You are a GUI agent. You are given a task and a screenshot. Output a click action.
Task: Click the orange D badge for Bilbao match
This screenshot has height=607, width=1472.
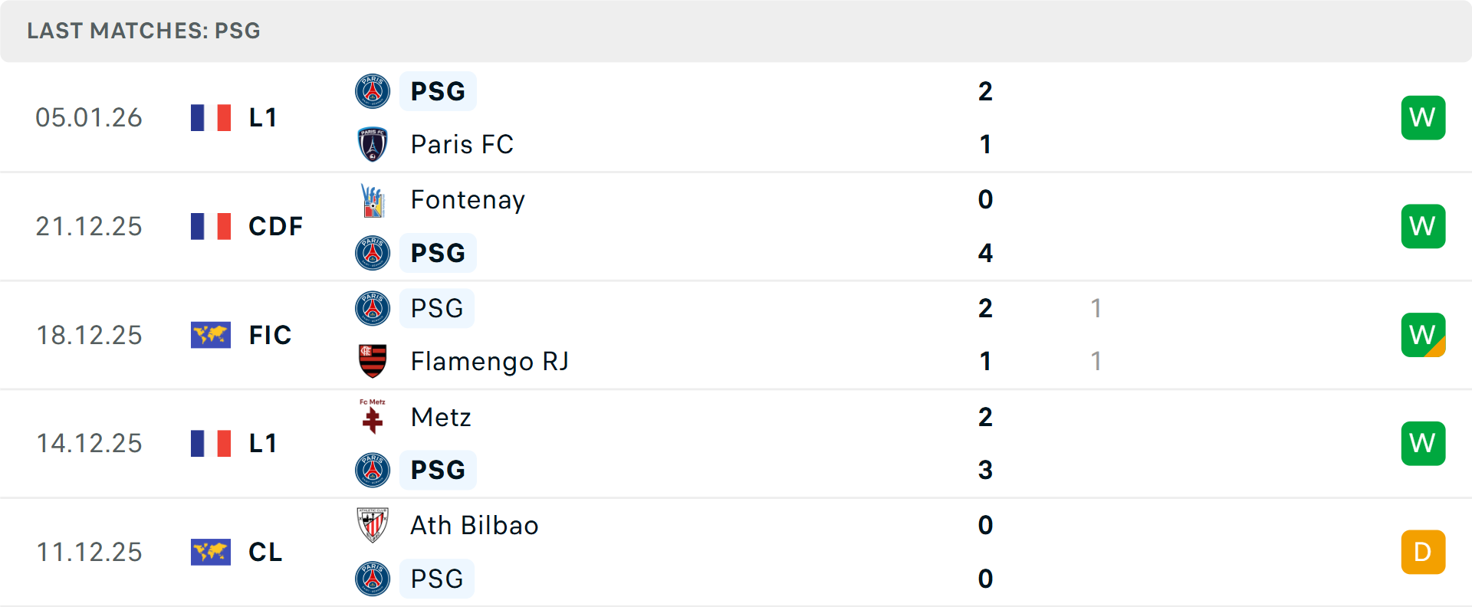(x=1423, y=552)
